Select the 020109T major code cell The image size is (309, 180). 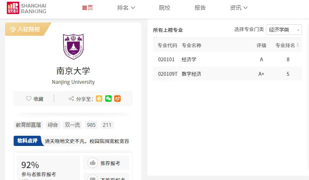tap(167, 74)
